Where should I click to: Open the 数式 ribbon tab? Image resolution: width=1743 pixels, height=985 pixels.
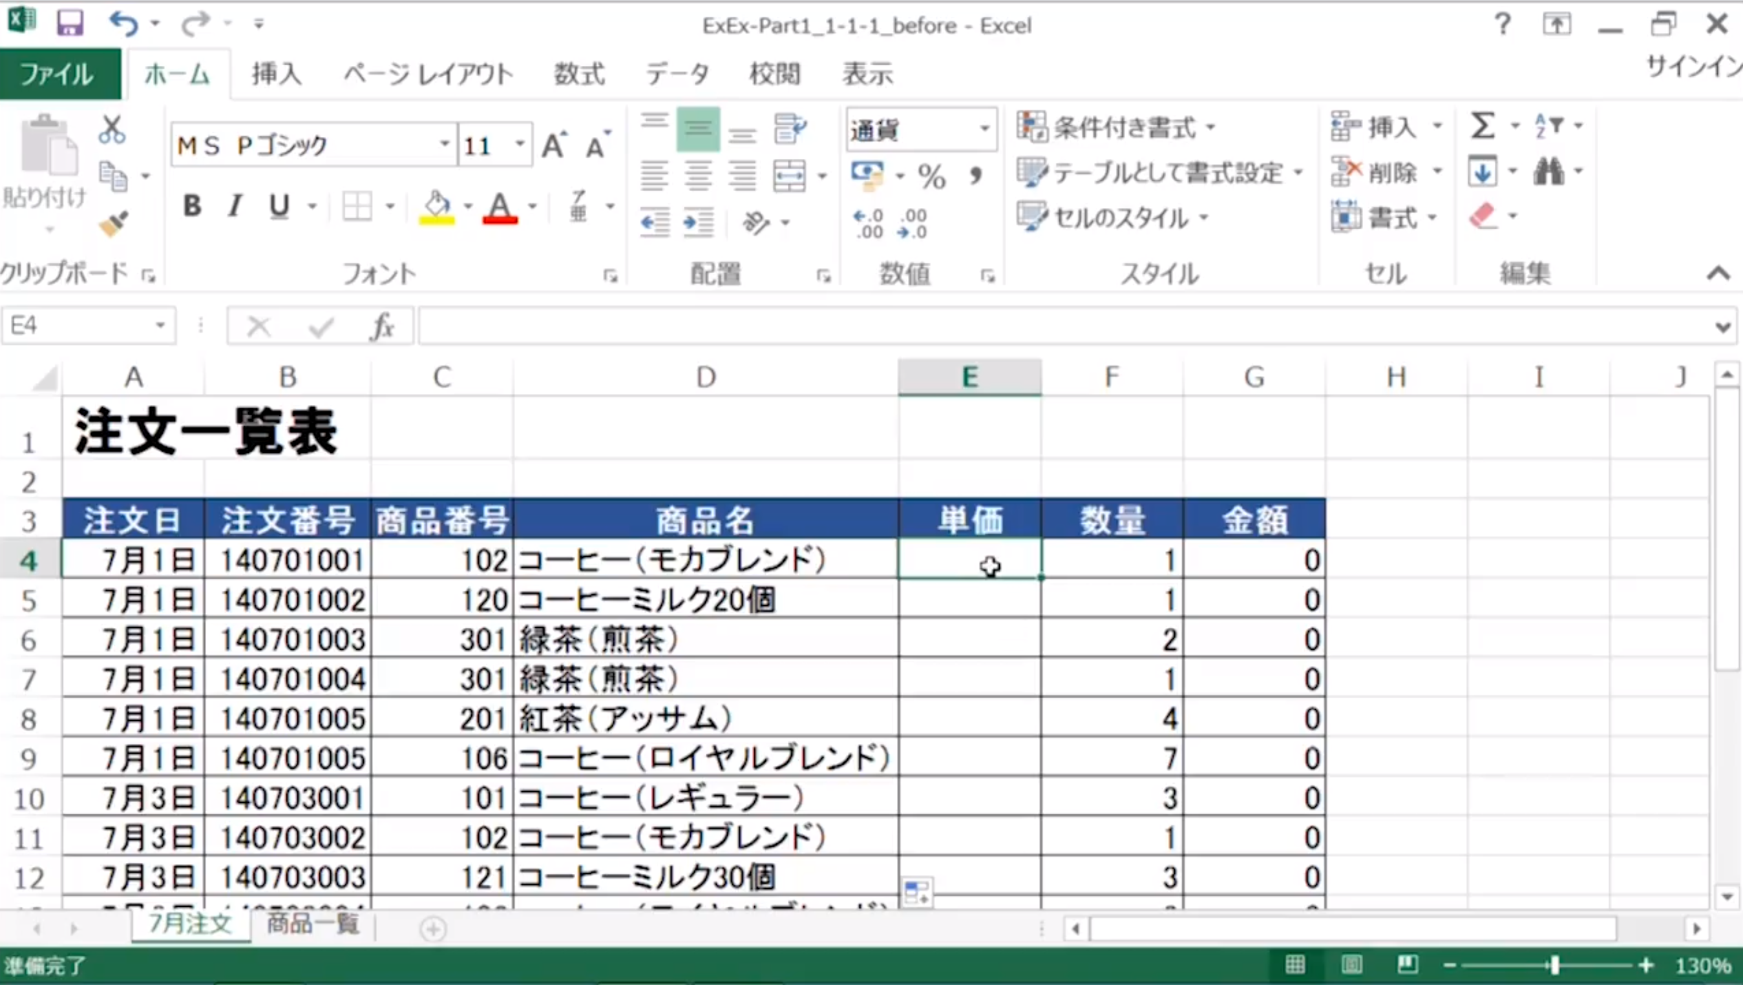(579, 74)
